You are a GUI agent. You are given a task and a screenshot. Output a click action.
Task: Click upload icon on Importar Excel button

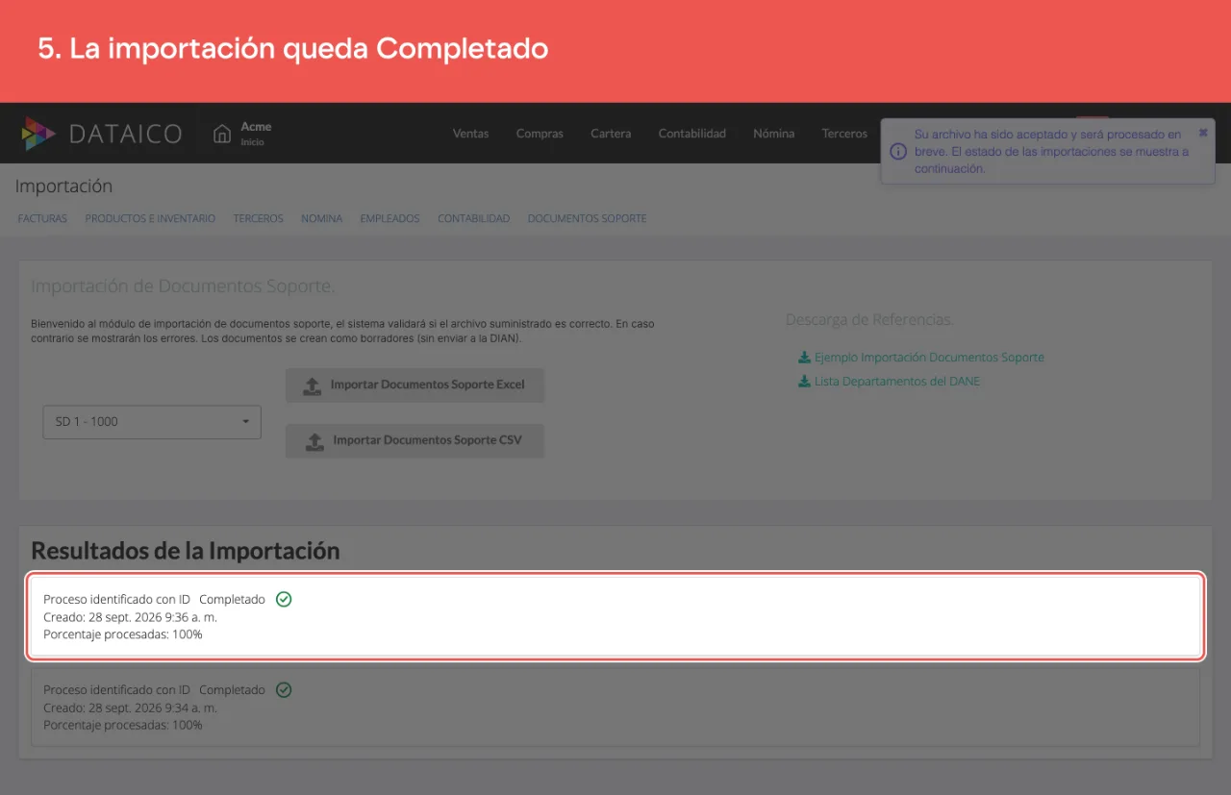click(312, 385)
